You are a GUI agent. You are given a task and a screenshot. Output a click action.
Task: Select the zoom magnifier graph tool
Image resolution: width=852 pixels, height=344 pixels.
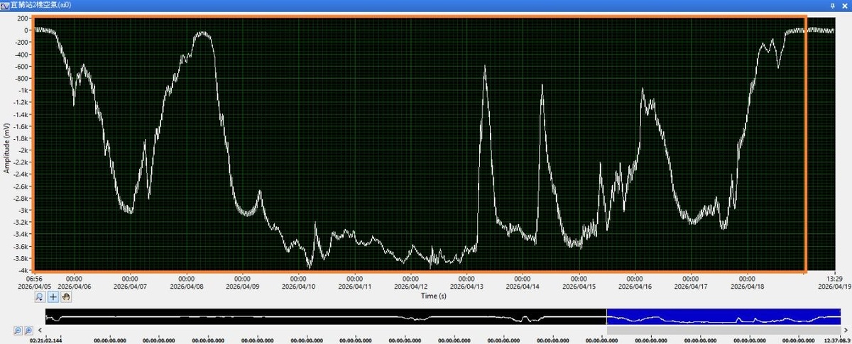[40, 297]
